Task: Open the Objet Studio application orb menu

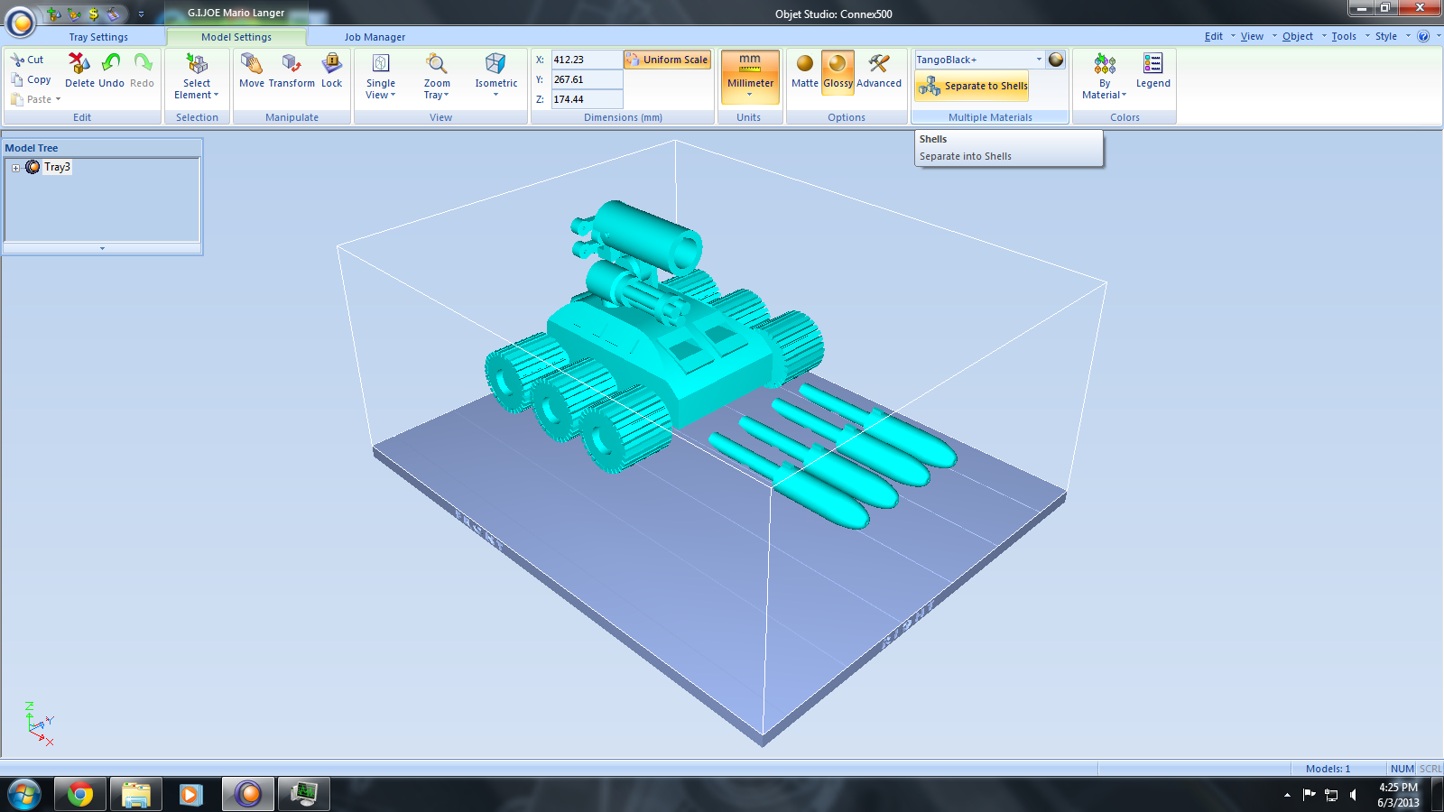Action: tap(20, 21)
